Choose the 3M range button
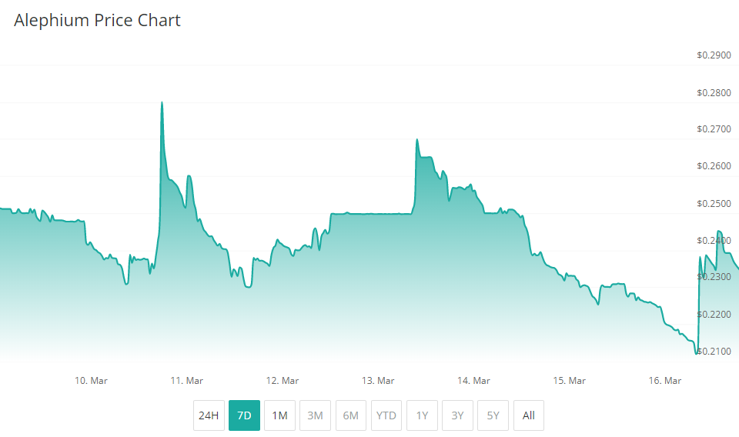Viewport: 739px width, 437px height. pos(315,415)
